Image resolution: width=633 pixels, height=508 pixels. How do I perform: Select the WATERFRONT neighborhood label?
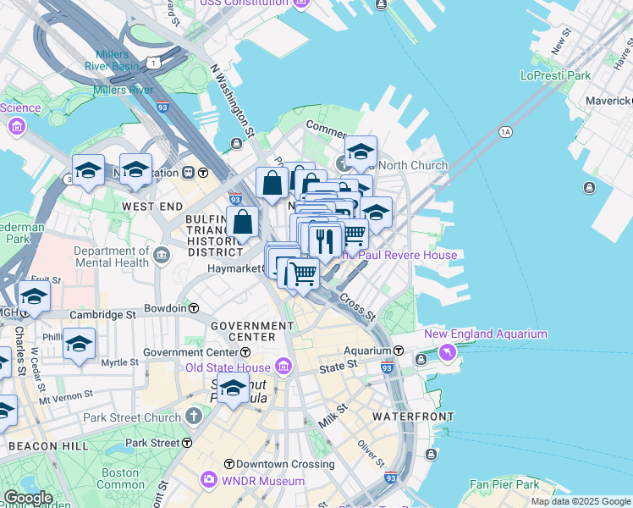[413, 417]
